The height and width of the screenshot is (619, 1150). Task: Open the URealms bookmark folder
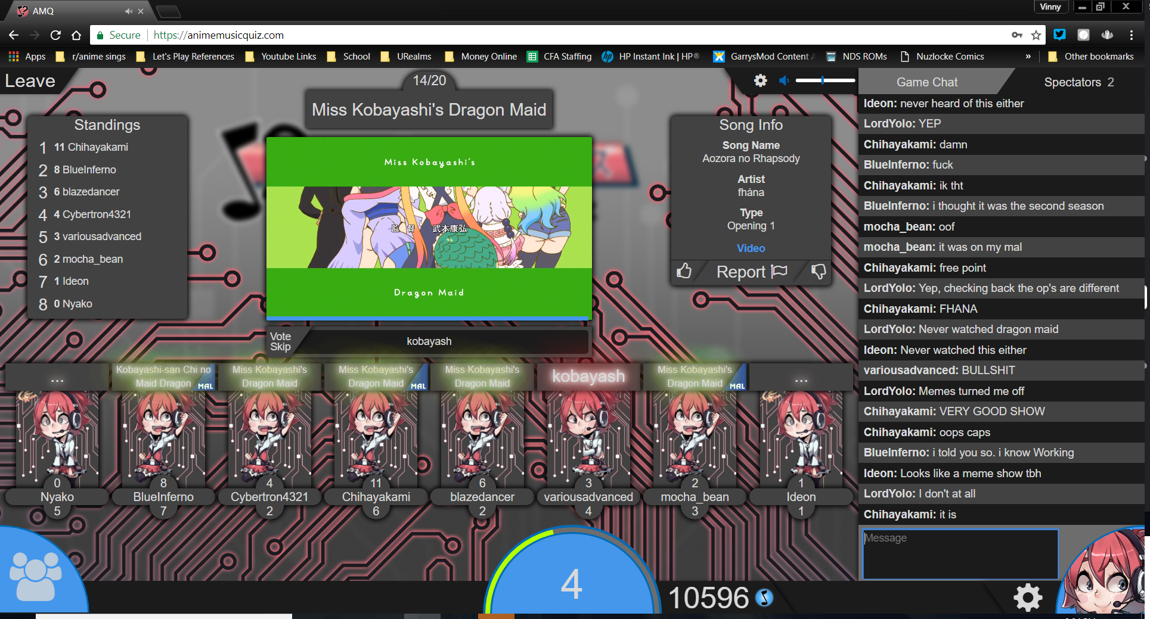click(x=406, y=57)
